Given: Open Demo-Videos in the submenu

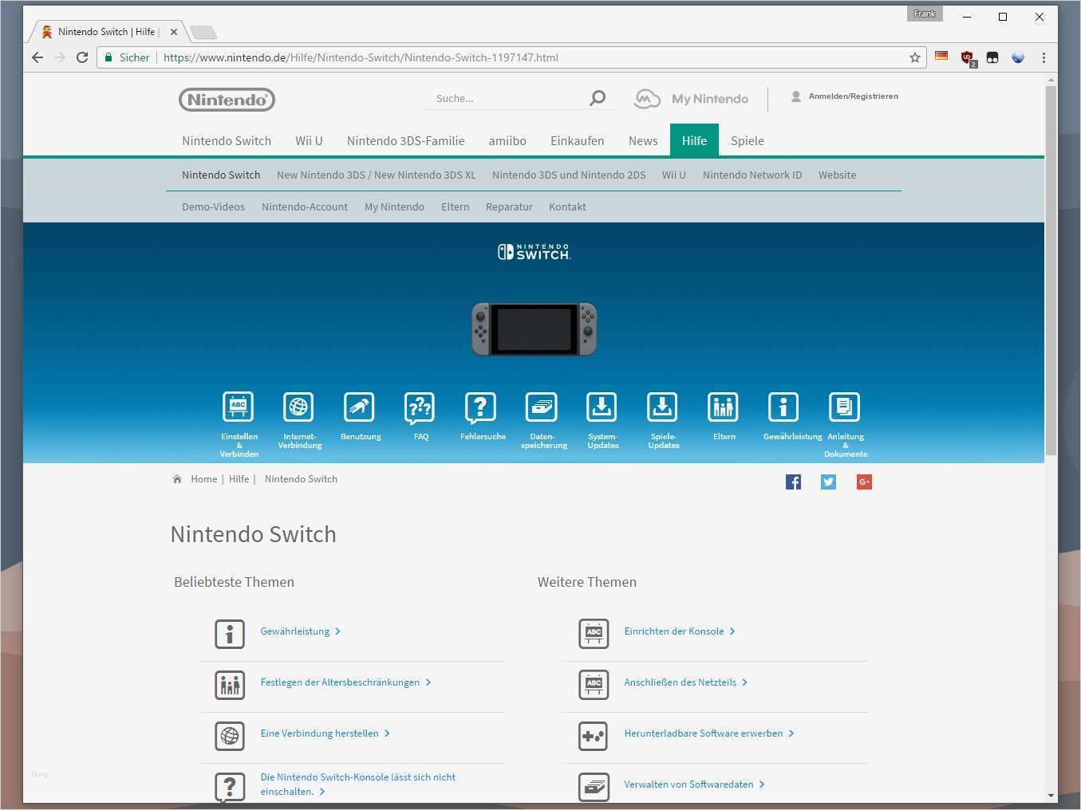Looking at the screenshot, I should tap(213, 207).
